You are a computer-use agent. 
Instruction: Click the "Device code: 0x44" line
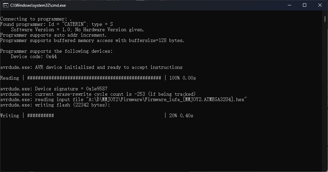coord(34,57)
